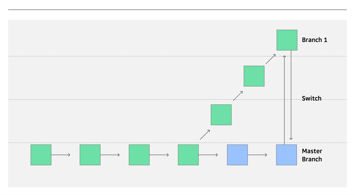The height and width of the screenshot is (195, 355).
Task: Click the arrow after the first green commit
Action: point(61,155)
